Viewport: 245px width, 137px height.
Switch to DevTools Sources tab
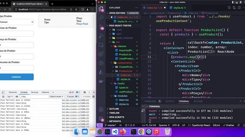34,92
